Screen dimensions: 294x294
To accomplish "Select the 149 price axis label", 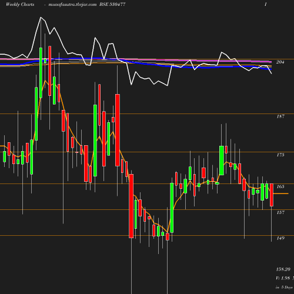I will (280, 238).
